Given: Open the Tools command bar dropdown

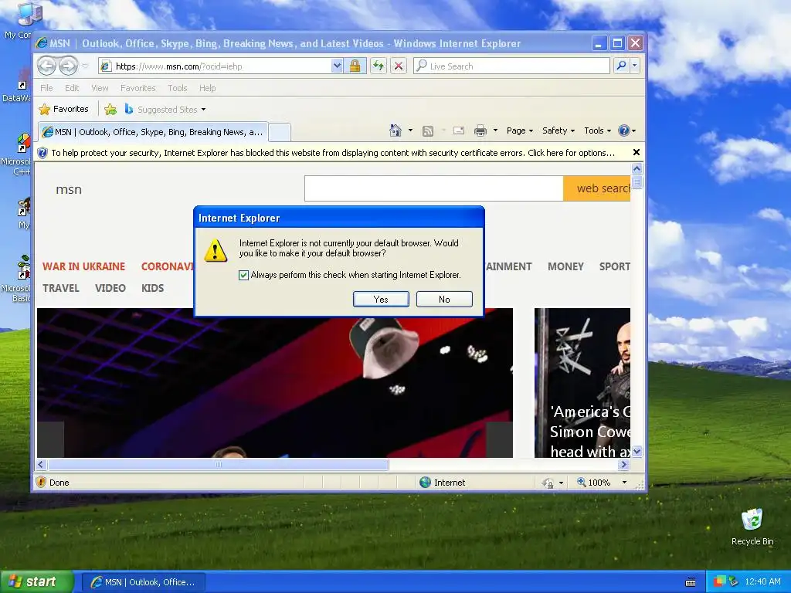Looking at the screenshot, I should tap(597, 130).
